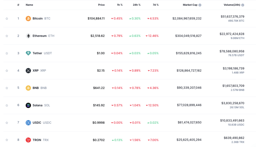Toggle the XRP watchlist star

click(7, 71)
